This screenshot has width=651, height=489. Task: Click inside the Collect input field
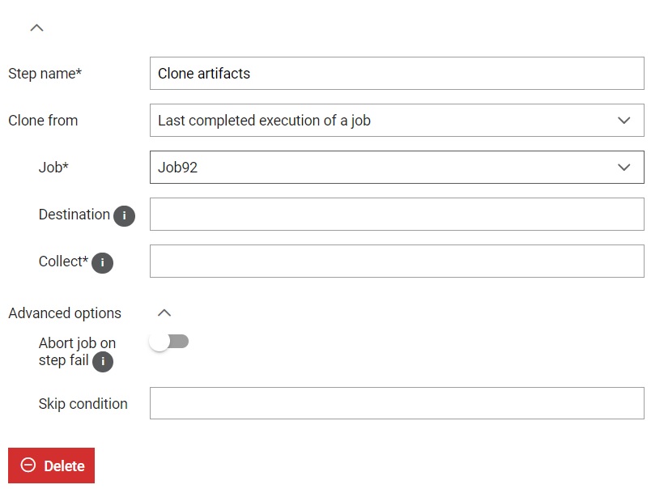click(x=397, y=262)
